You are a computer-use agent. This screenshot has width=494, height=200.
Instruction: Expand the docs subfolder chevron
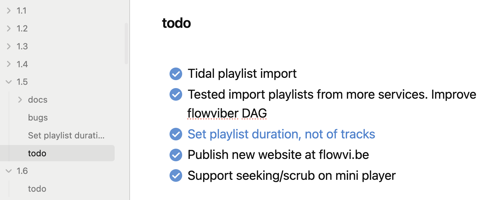point(20,100)
